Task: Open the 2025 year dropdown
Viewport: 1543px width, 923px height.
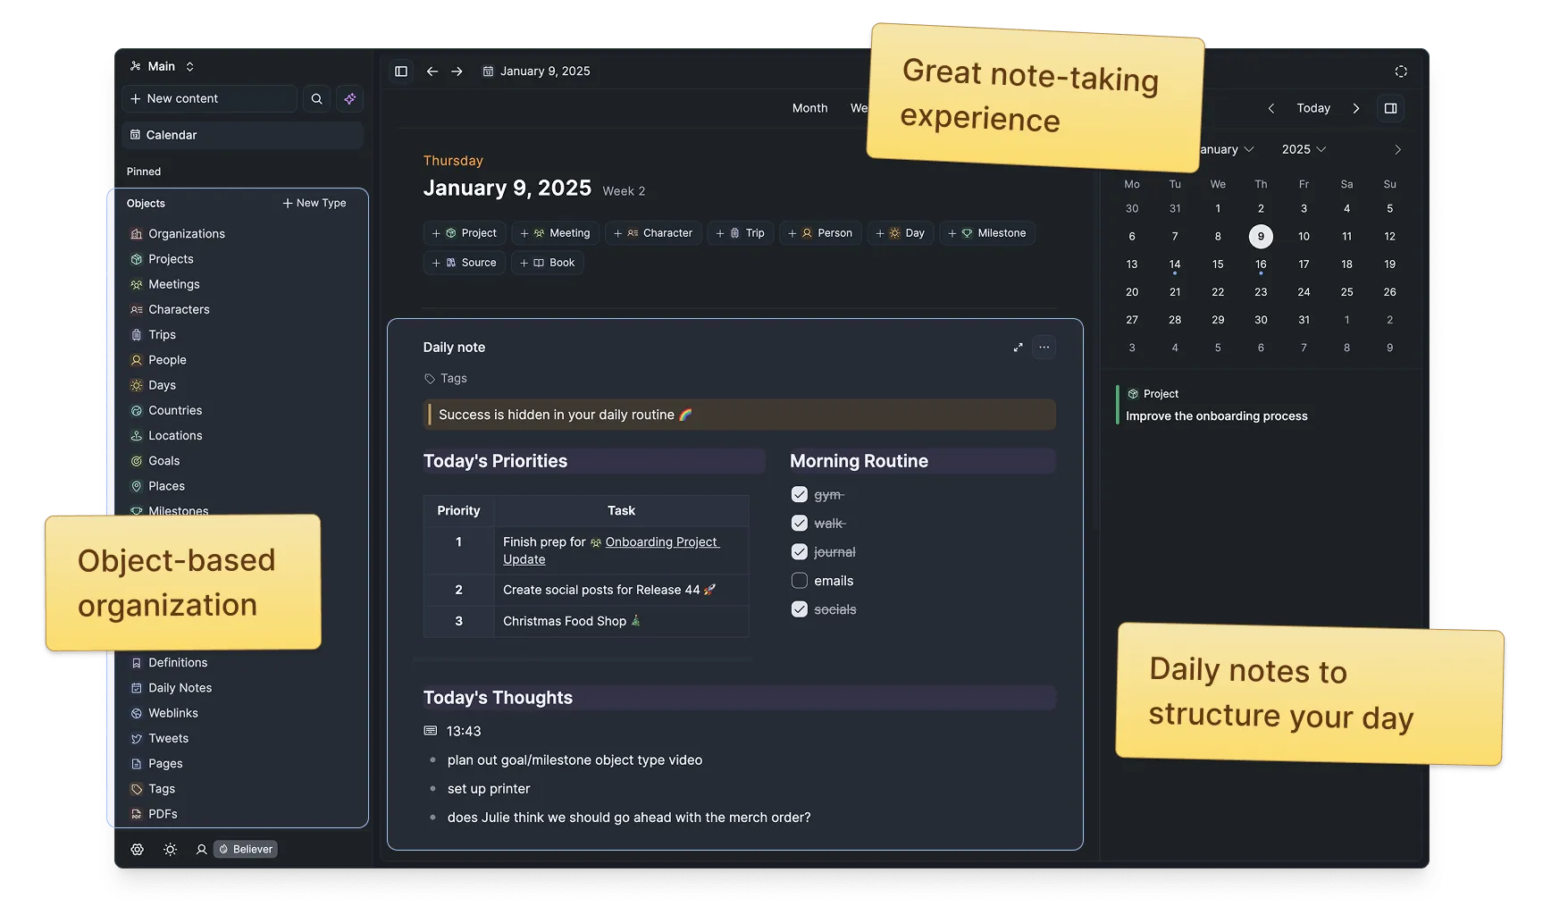Action: [x=1302, y=149]
